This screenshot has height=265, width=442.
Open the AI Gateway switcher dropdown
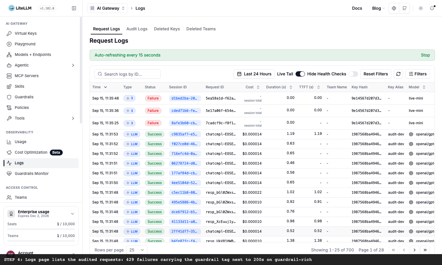coord(108,8)
